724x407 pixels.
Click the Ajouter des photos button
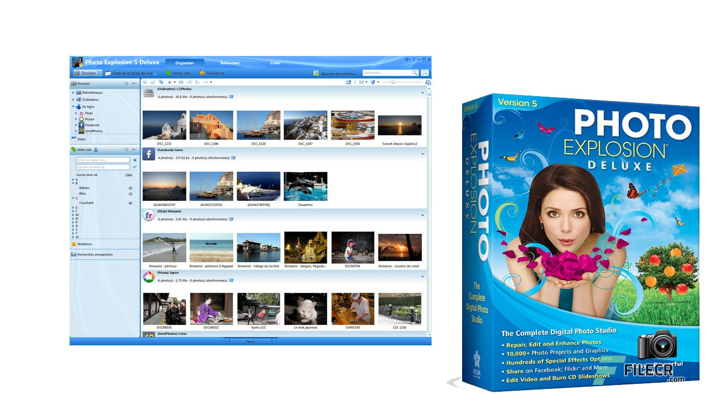click(334, 73)
